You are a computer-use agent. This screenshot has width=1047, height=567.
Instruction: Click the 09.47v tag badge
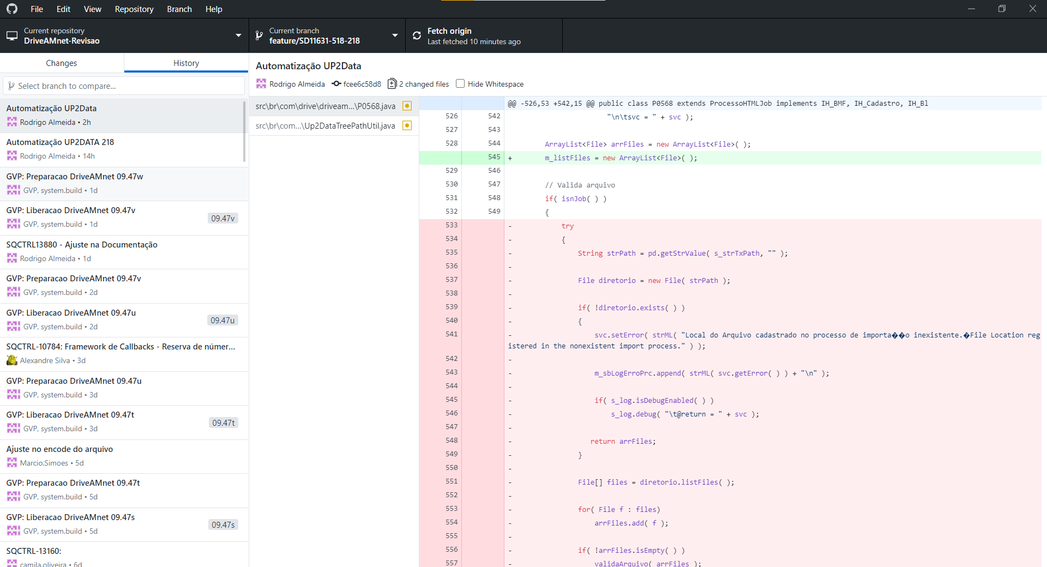tap(223, 218)
